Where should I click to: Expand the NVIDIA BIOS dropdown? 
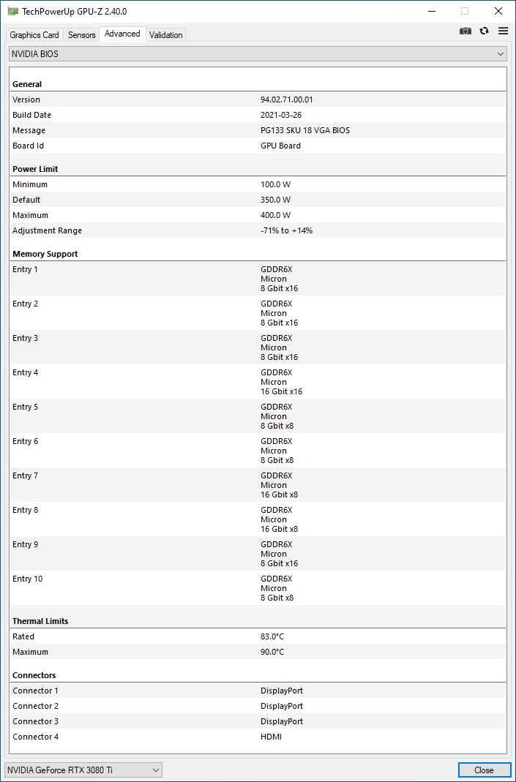[x=258, y=54]
